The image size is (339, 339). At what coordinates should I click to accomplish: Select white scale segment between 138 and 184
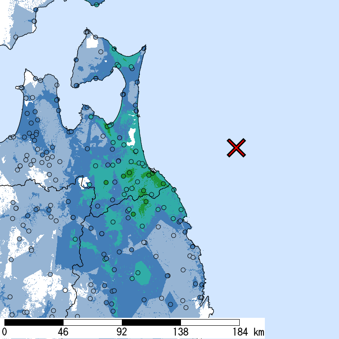point(210,322)
